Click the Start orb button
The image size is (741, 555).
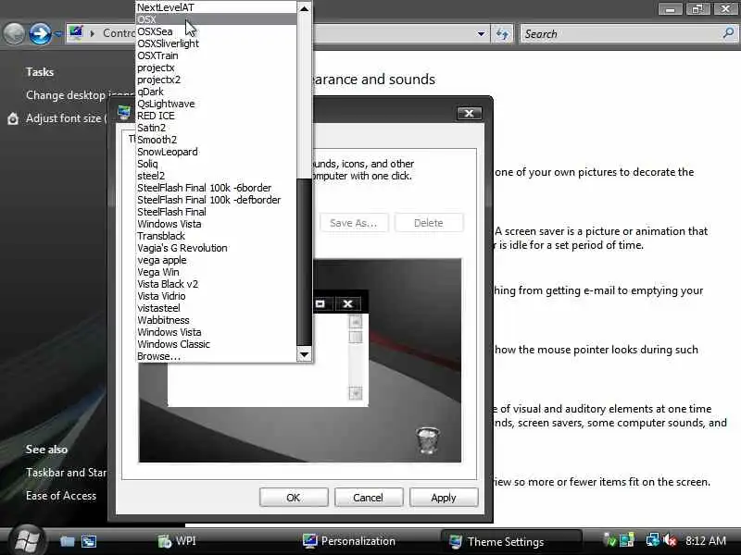[27, 540]
